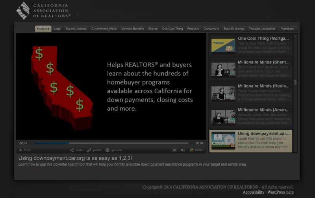Click the One Cool Thing (Mortga... title text
315x198 pixels.
pyautogui.click(x=263, y=38)
